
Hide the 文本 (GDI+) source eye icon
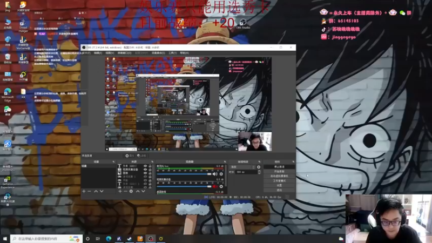145,166
